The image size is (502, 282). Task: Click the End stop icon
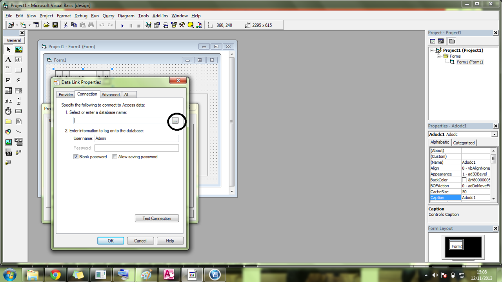point(139,25)
